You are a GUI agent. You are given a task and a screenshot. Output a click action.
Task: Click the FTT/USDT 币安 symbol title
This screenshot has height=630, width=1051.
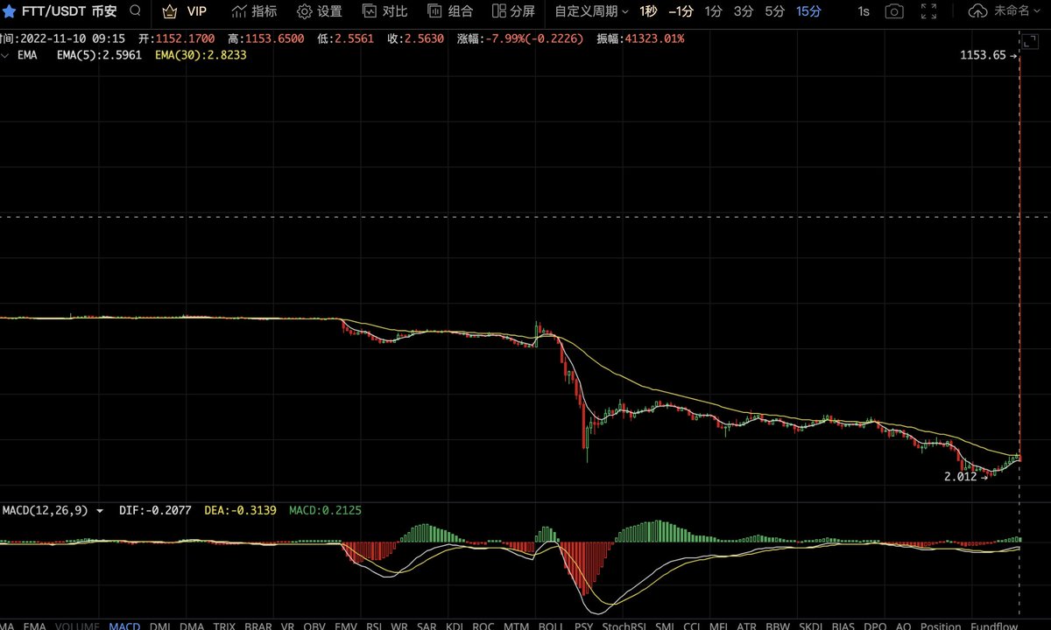69,11
